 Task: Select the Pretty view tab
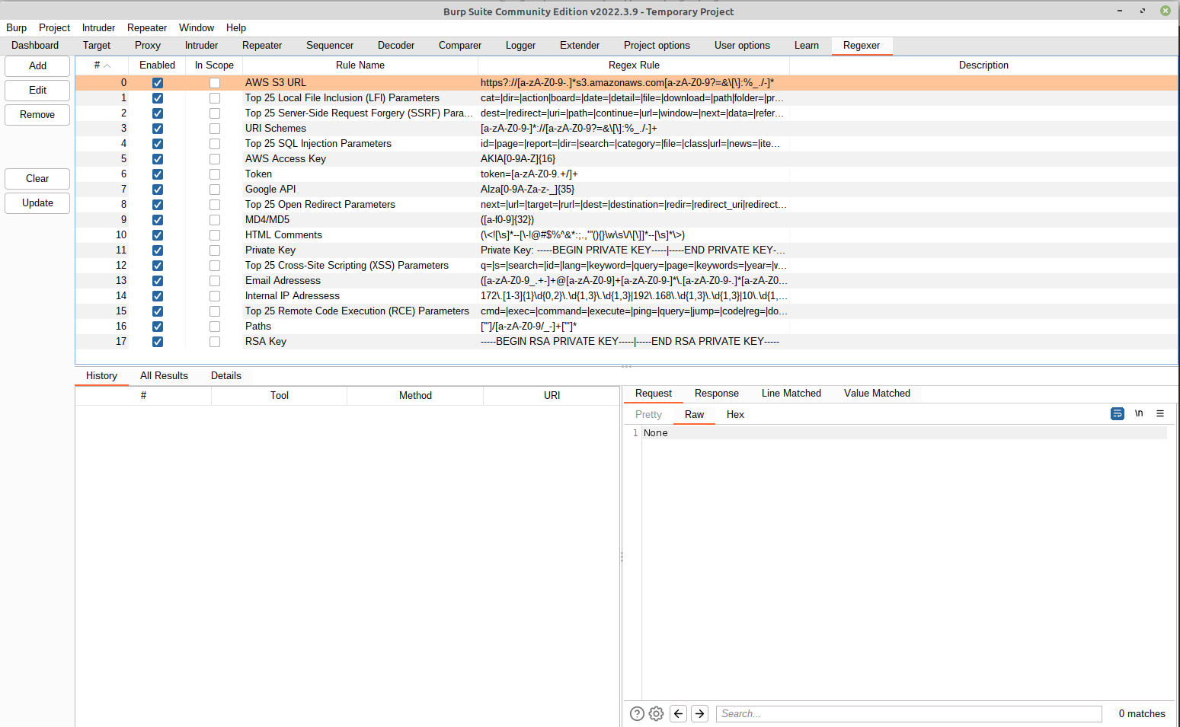pos(648,415)
